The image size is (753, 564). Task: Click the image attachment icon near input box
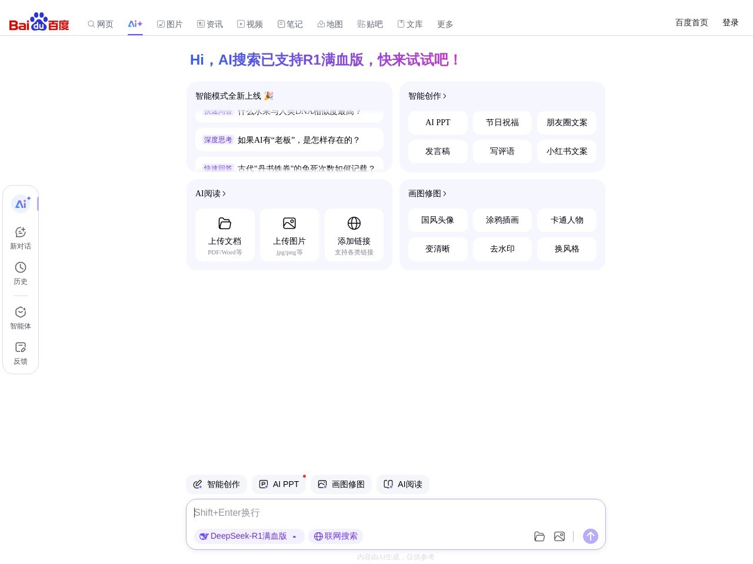[559, 536]
